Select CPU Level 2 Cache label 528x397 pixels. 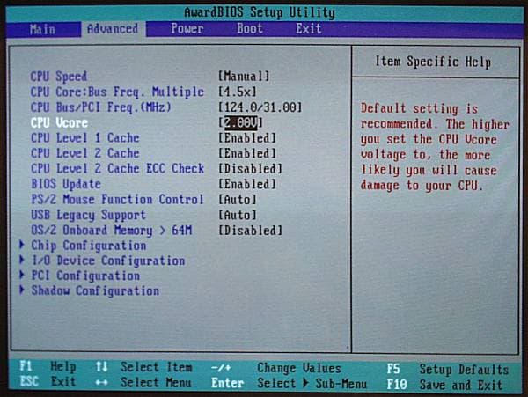pyautogui.click(x=84, y=153)
